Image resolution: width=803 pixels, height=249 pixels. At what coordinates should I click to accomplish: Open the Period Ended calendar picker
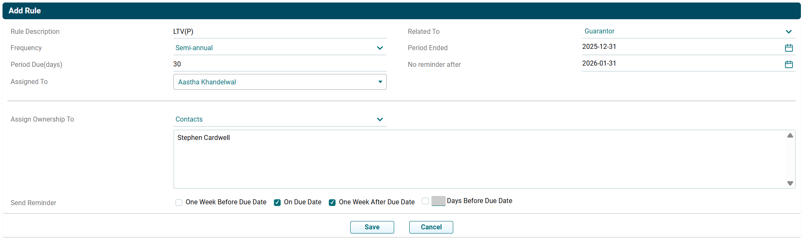tap(788, 48)
